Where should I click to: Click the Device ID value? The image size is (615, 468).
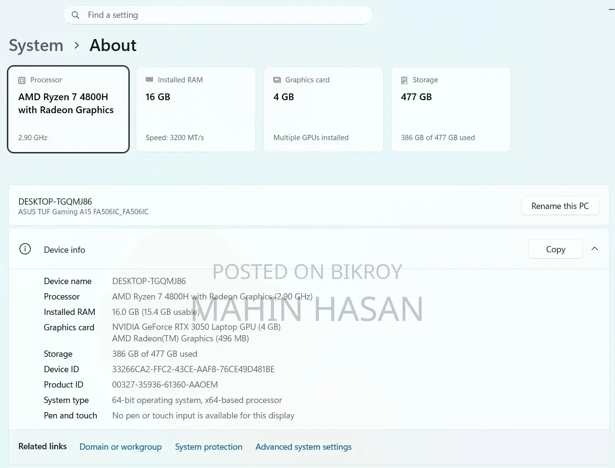(x=193, y=369)
